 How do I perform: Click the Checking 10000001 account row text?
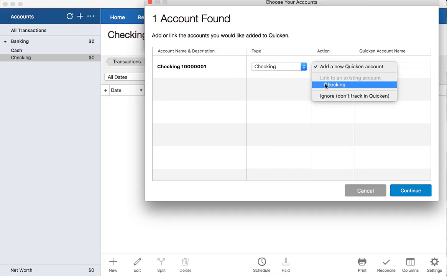coord(182,66)
